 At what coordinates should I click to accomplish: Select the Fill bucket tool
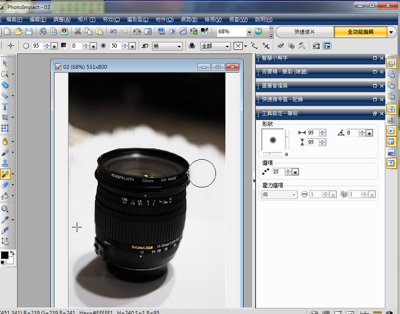pyautogui.click(x=5, y=196)
